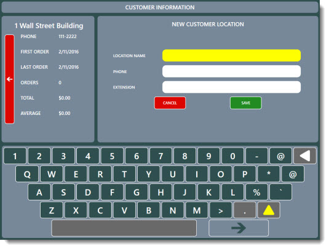
Task: Click the NEW CUSTOMER LOCATION heading
Action: click(x=208, y=25)
